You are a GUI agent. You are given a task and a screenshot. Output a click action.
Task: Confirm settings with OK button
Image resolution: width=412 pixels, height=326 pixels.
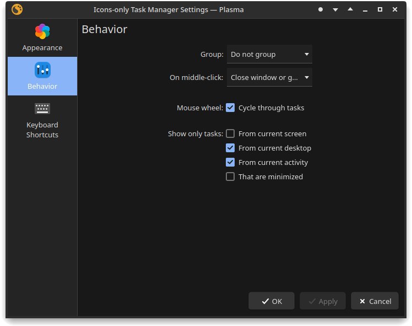pyautogui.click(x=272, y=301)
